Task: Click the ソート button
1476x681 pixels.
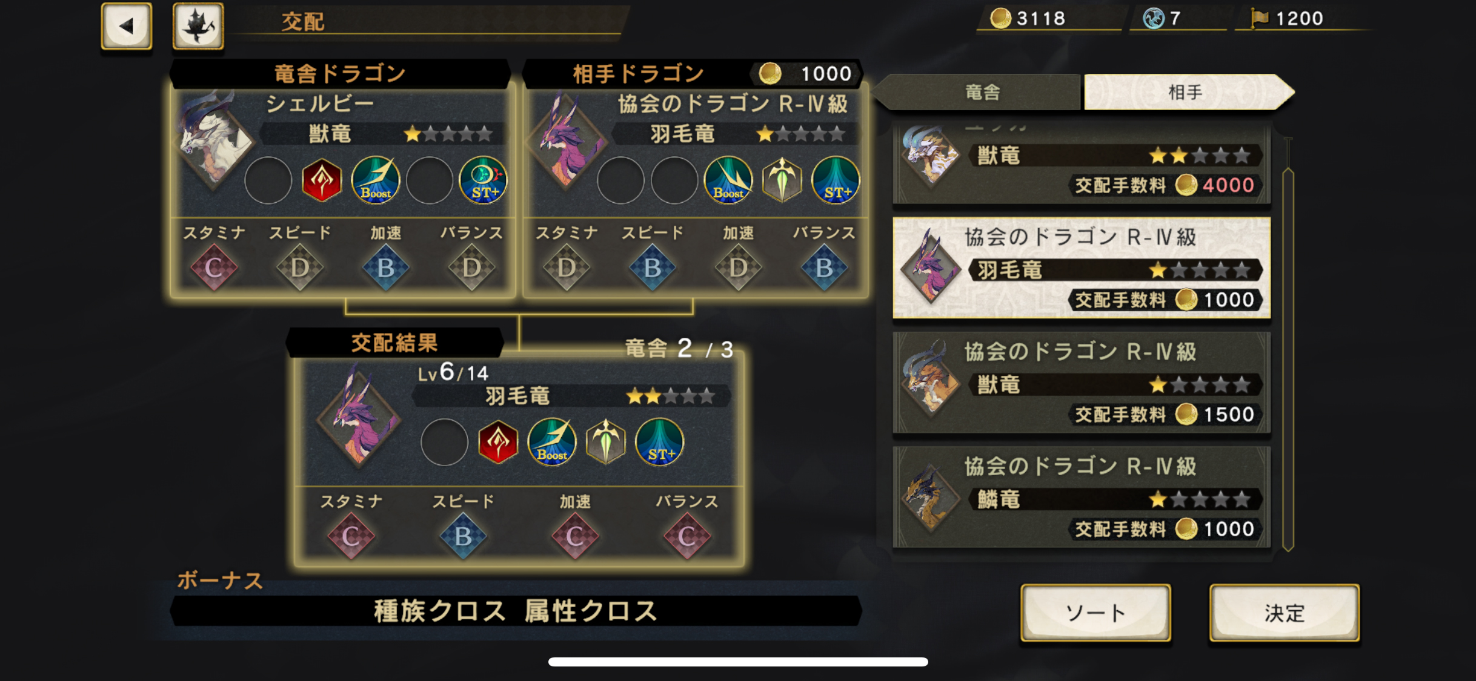Action: point(1095,613)
